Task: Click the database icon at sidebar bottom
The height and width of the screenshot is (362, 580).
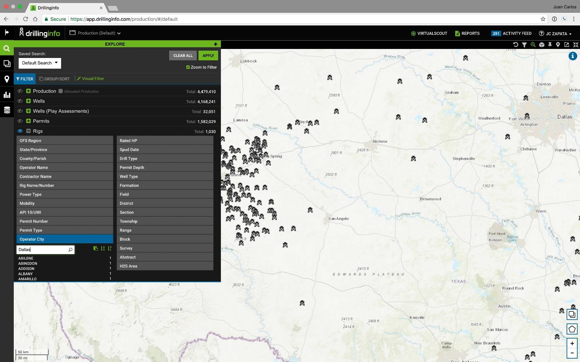Action: coord(7,110)
